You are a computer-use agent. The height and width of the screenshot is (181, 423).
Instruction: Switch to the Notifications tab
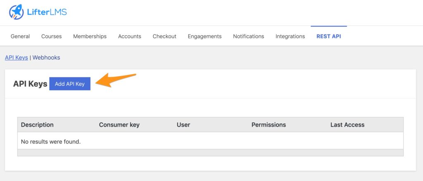tap(248, 36)
